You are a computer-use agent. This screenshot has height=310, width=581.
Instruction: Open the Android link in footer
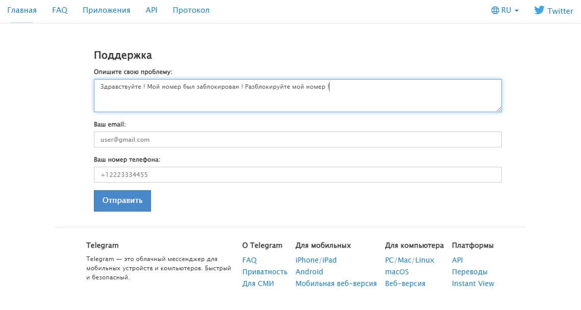309,271
